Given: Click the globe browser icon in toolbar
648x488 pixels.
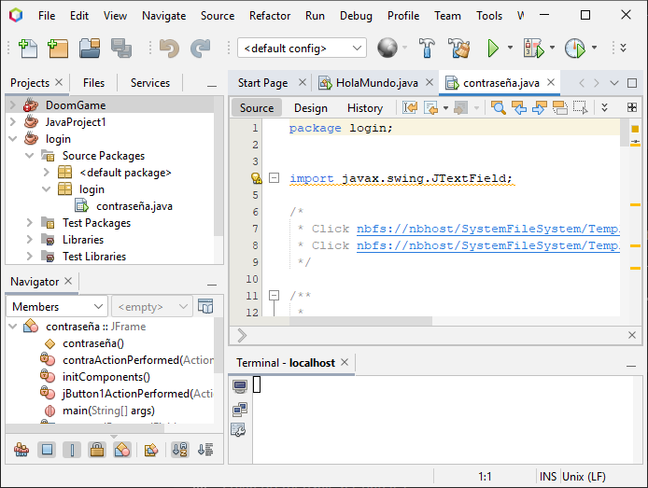Looking at the screenshot, I should click(387, 48).
